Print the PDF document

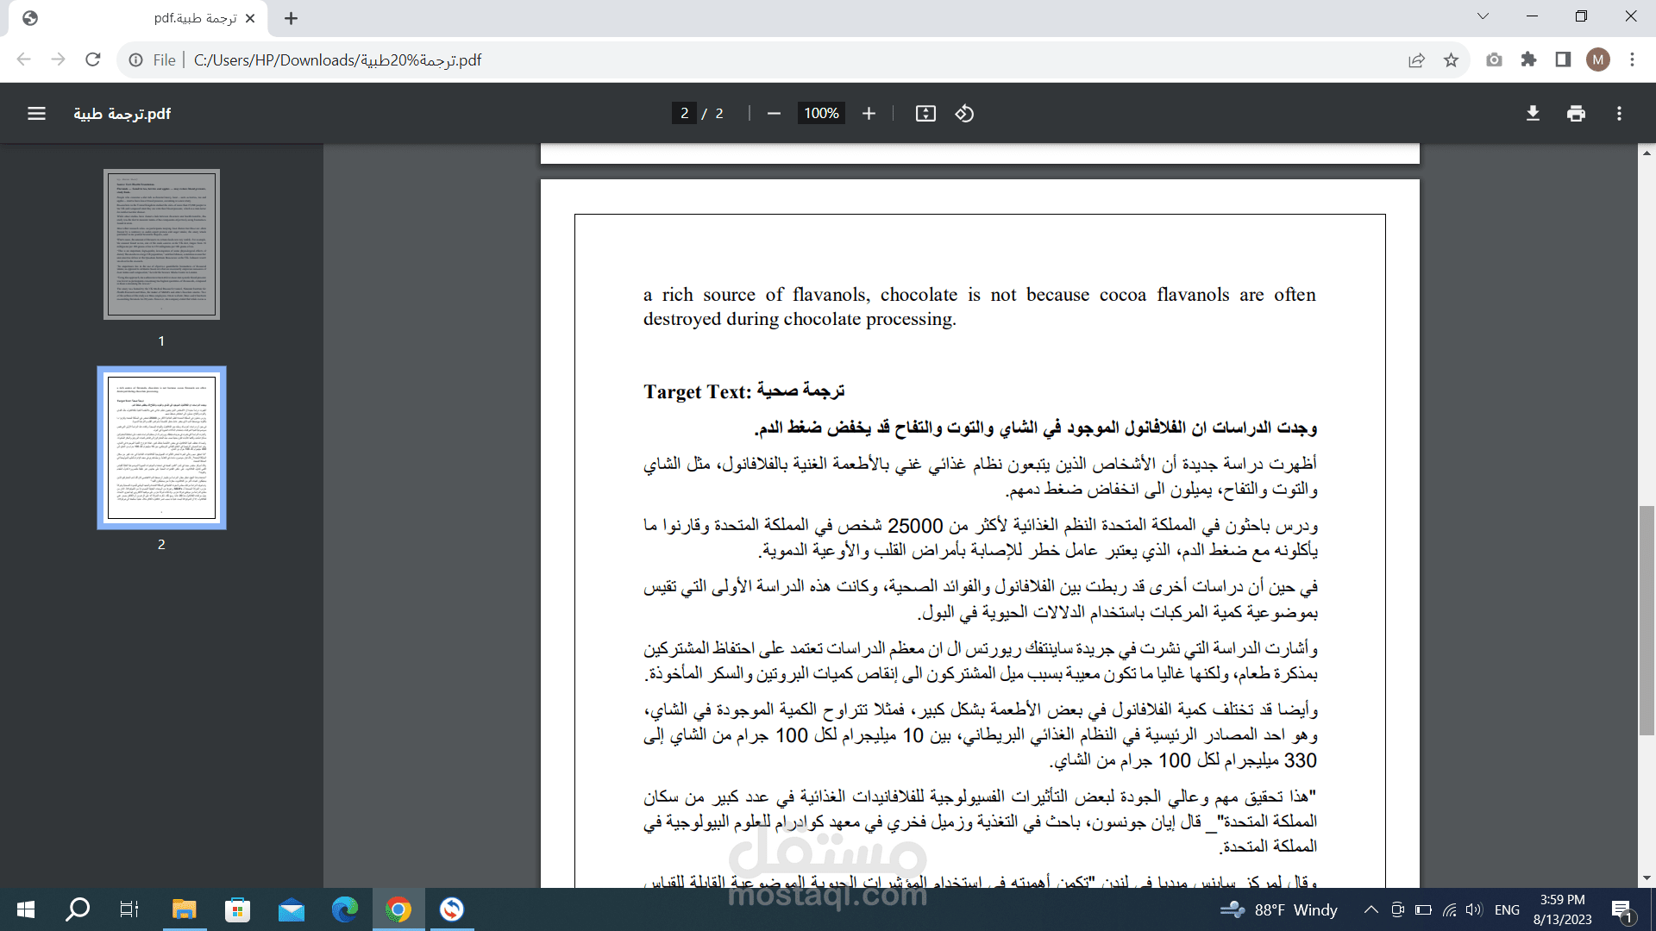(x=1576, y=114)
